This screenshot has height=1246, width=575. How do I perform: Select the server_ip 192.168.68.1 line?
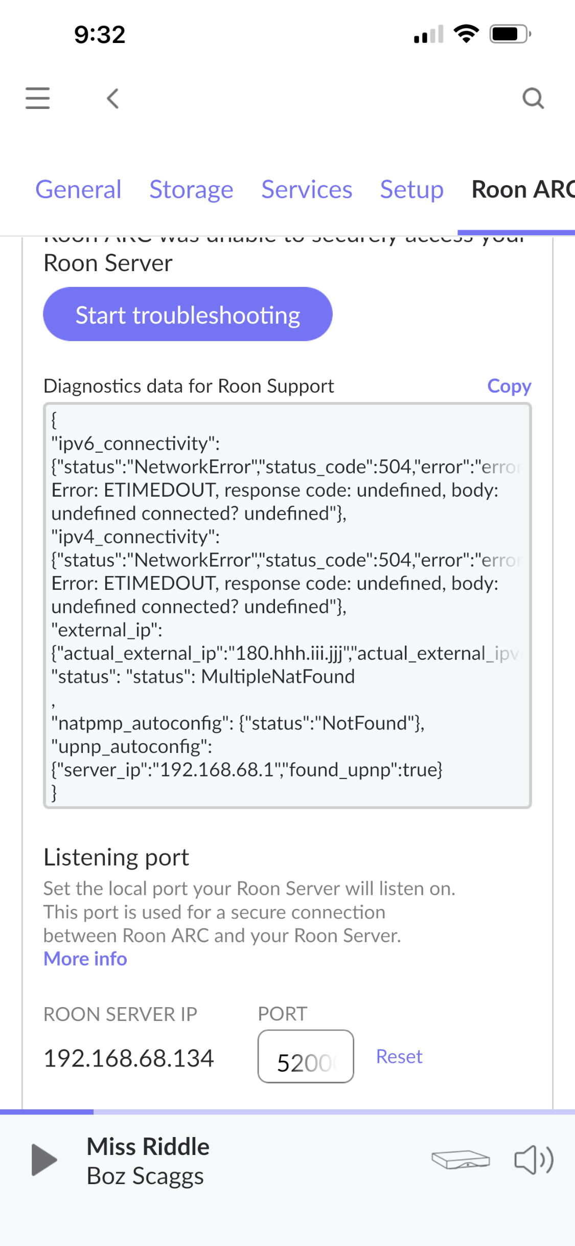point(247,769)
